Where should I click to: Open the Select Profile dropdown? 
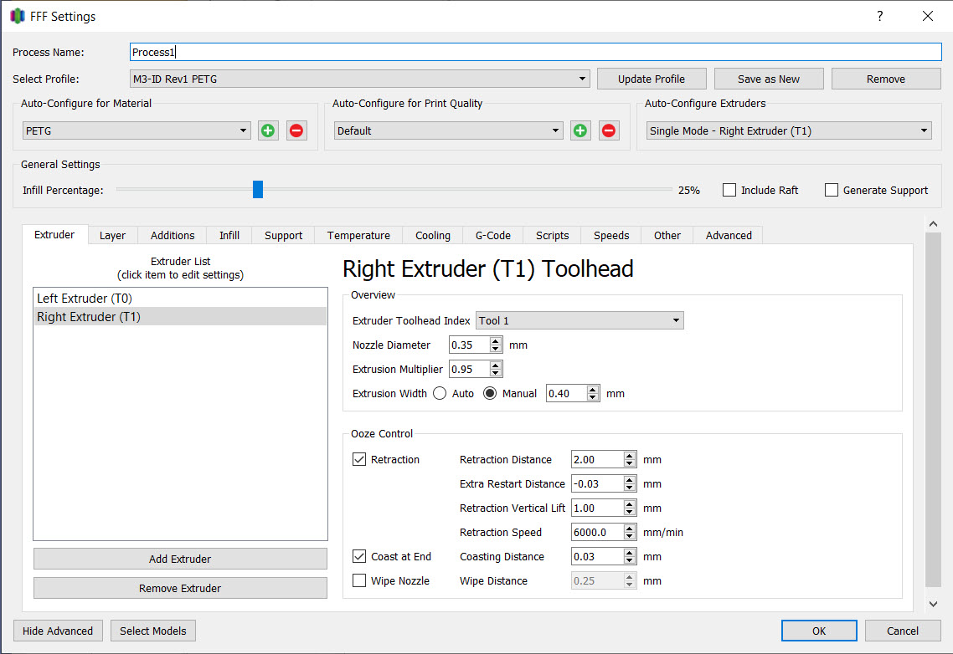coord(360,79)
